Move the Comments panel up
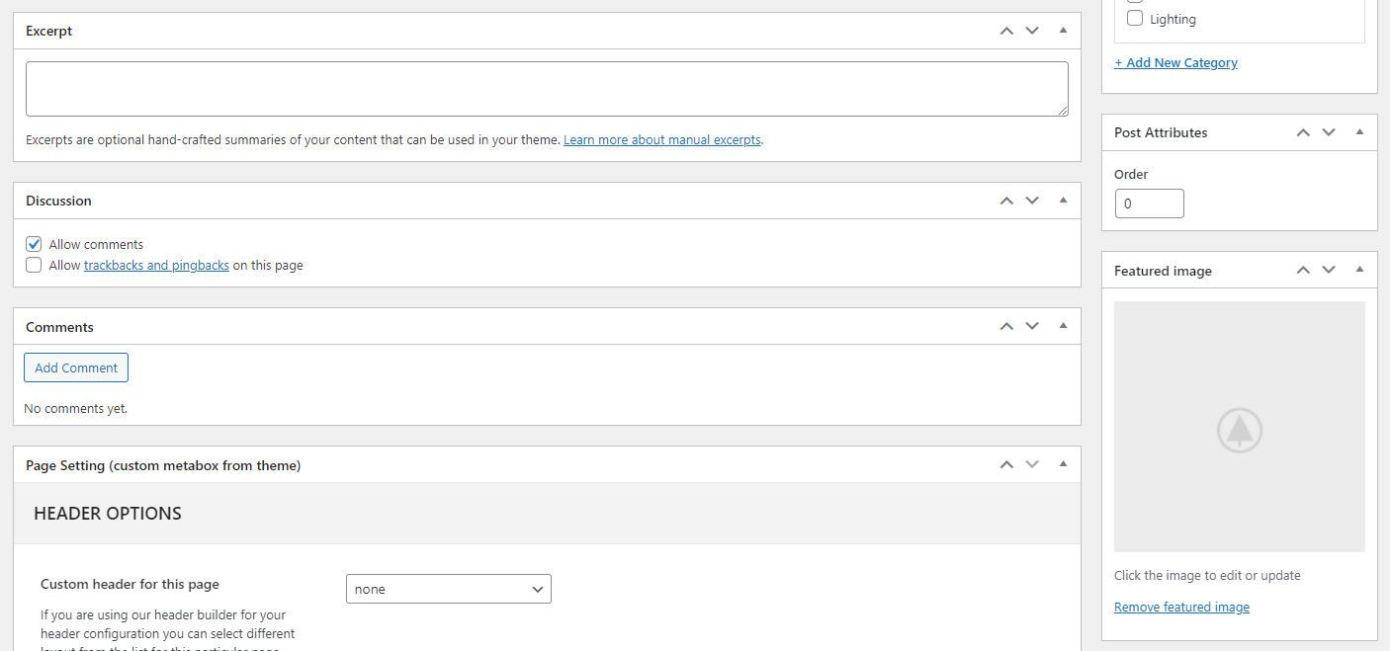This screenshot has height=651, width=1390. coord(1006,327)
